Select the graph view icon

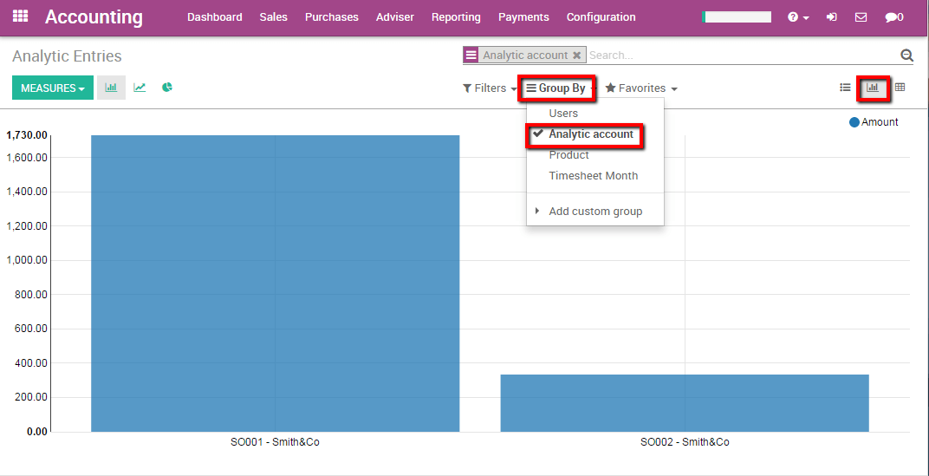pyautogui.click(x=873, y=88)
